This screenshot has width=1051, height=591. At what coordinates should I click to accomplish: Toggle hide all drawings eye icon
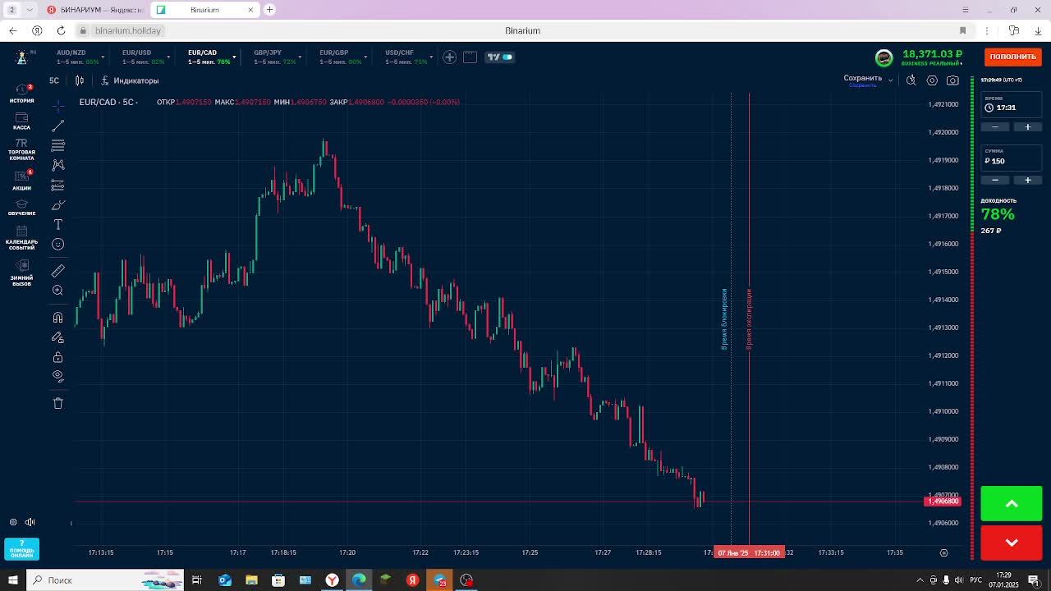(57, 376)
